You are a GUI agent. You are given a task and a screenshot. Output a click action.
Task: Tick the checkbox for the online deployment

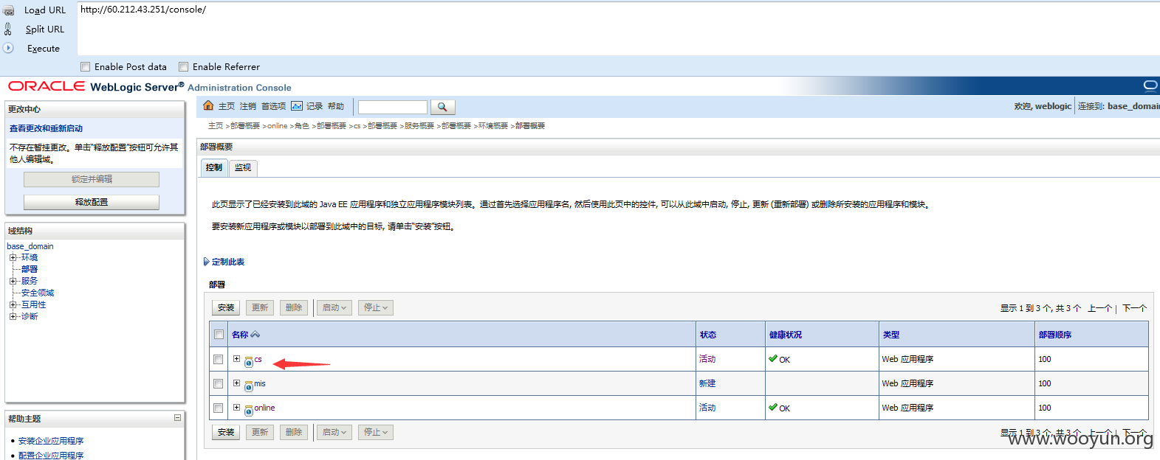[218, 408]
